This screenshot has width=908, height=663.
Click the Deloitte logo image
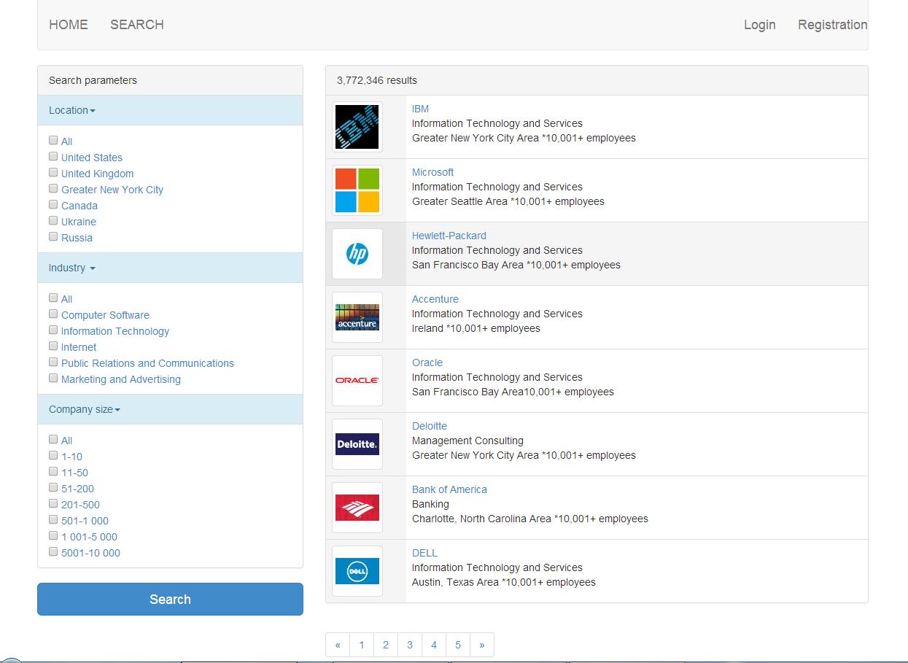pyautogui.click(x=357, y=444)
